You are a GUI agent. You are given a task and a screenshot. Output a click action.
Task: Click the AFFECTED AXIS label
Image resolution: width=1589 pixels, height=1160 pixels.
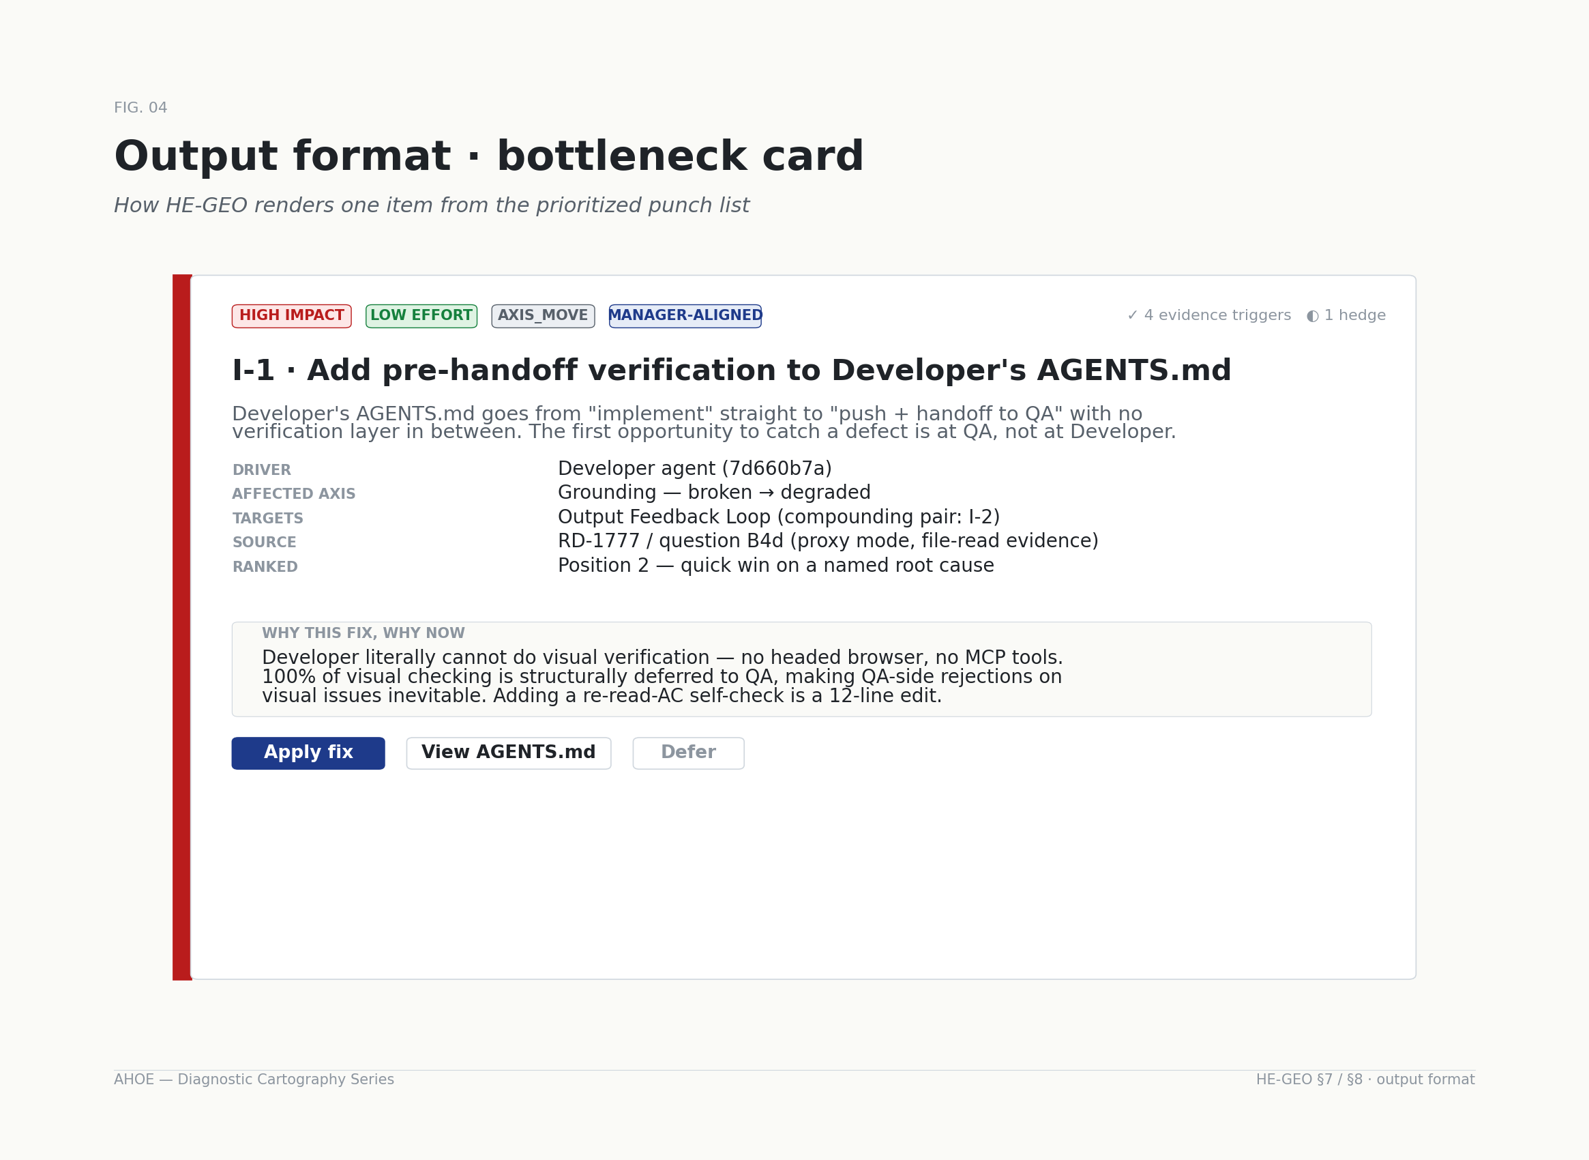point(294,494)
